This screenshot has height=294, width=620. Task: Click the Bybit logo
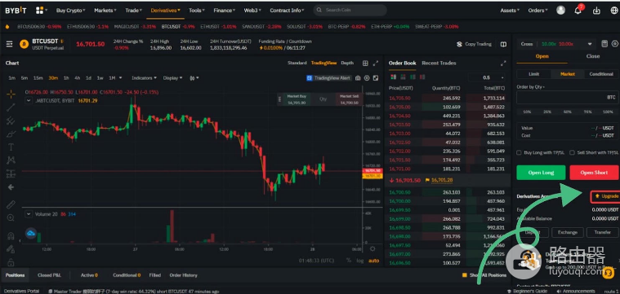(16, 11)
